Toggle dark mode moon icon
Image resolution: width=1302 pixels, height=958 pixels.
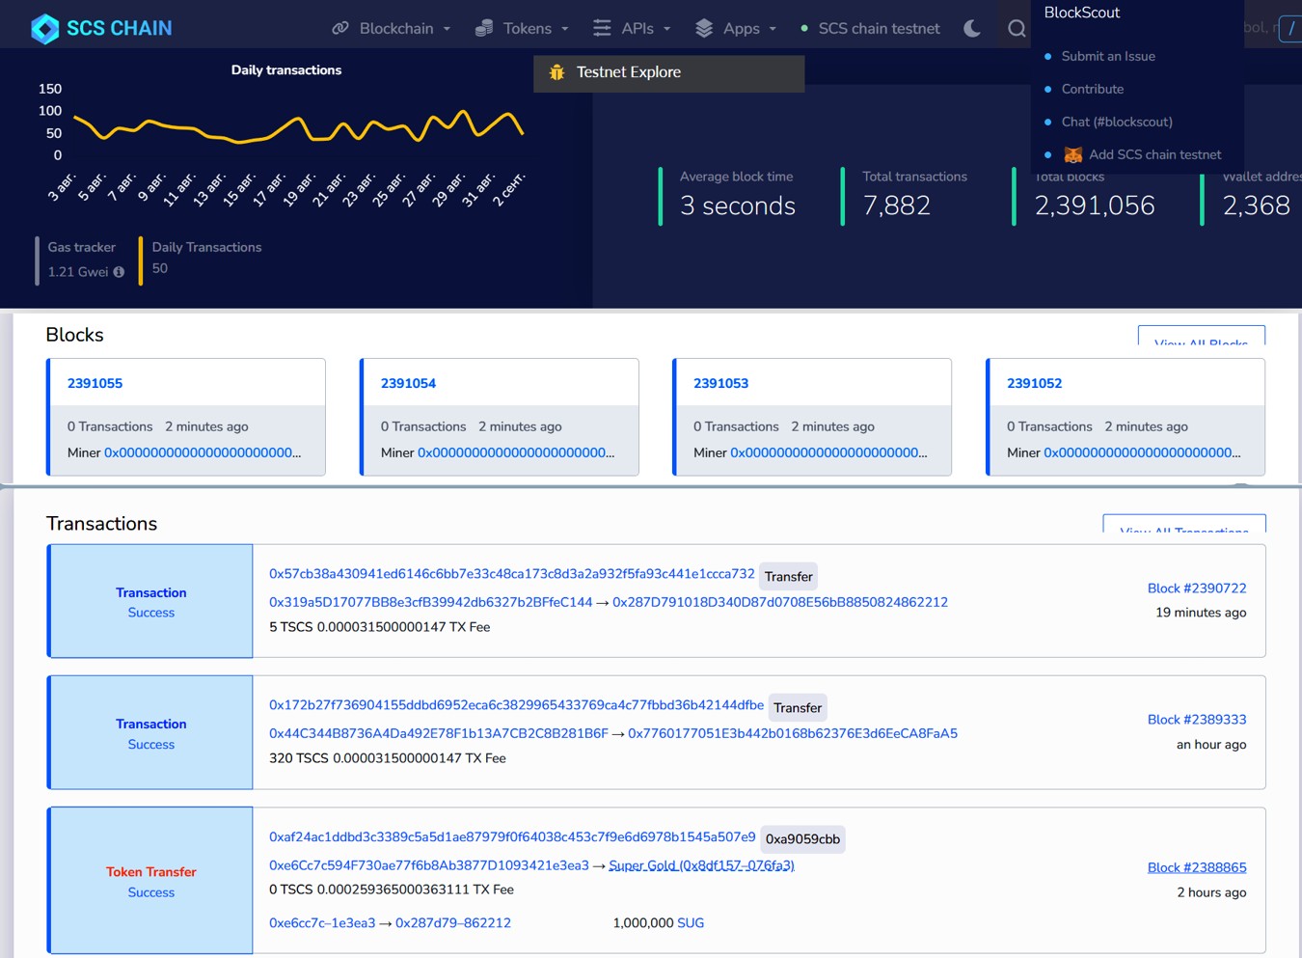tap(972, 28)
